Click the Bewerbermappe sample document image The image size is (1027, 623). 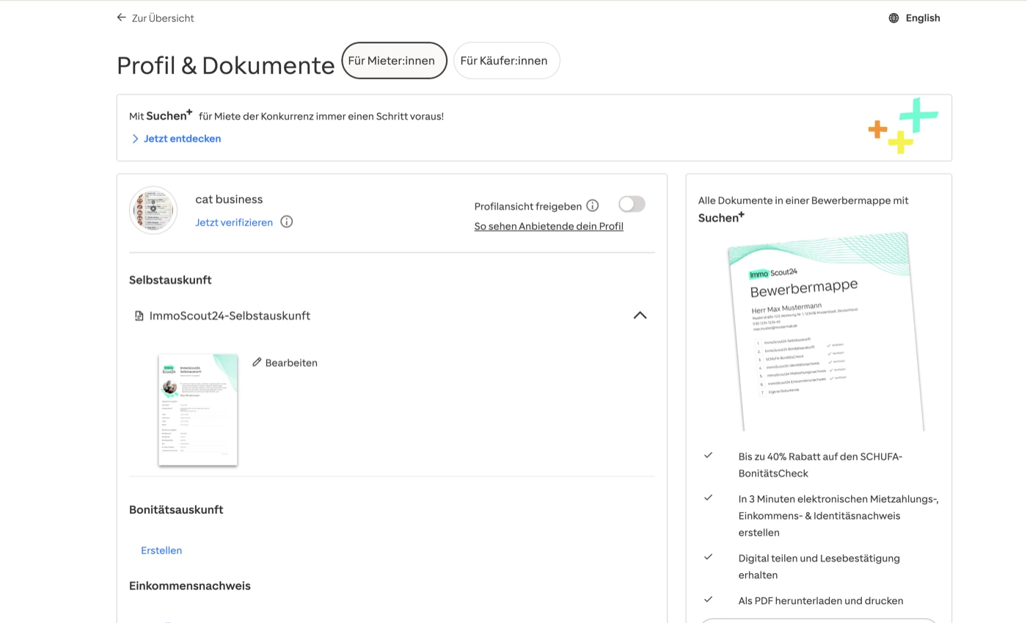pyautogui.click(x=826, y=332)
